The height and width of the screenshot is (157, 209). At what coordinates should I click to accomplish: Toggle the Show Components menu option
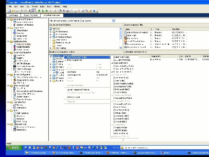(x=75, y=60)
